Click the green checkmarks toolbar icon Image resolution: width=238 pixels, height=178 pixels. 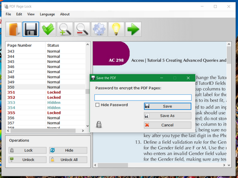coord(48,29)
